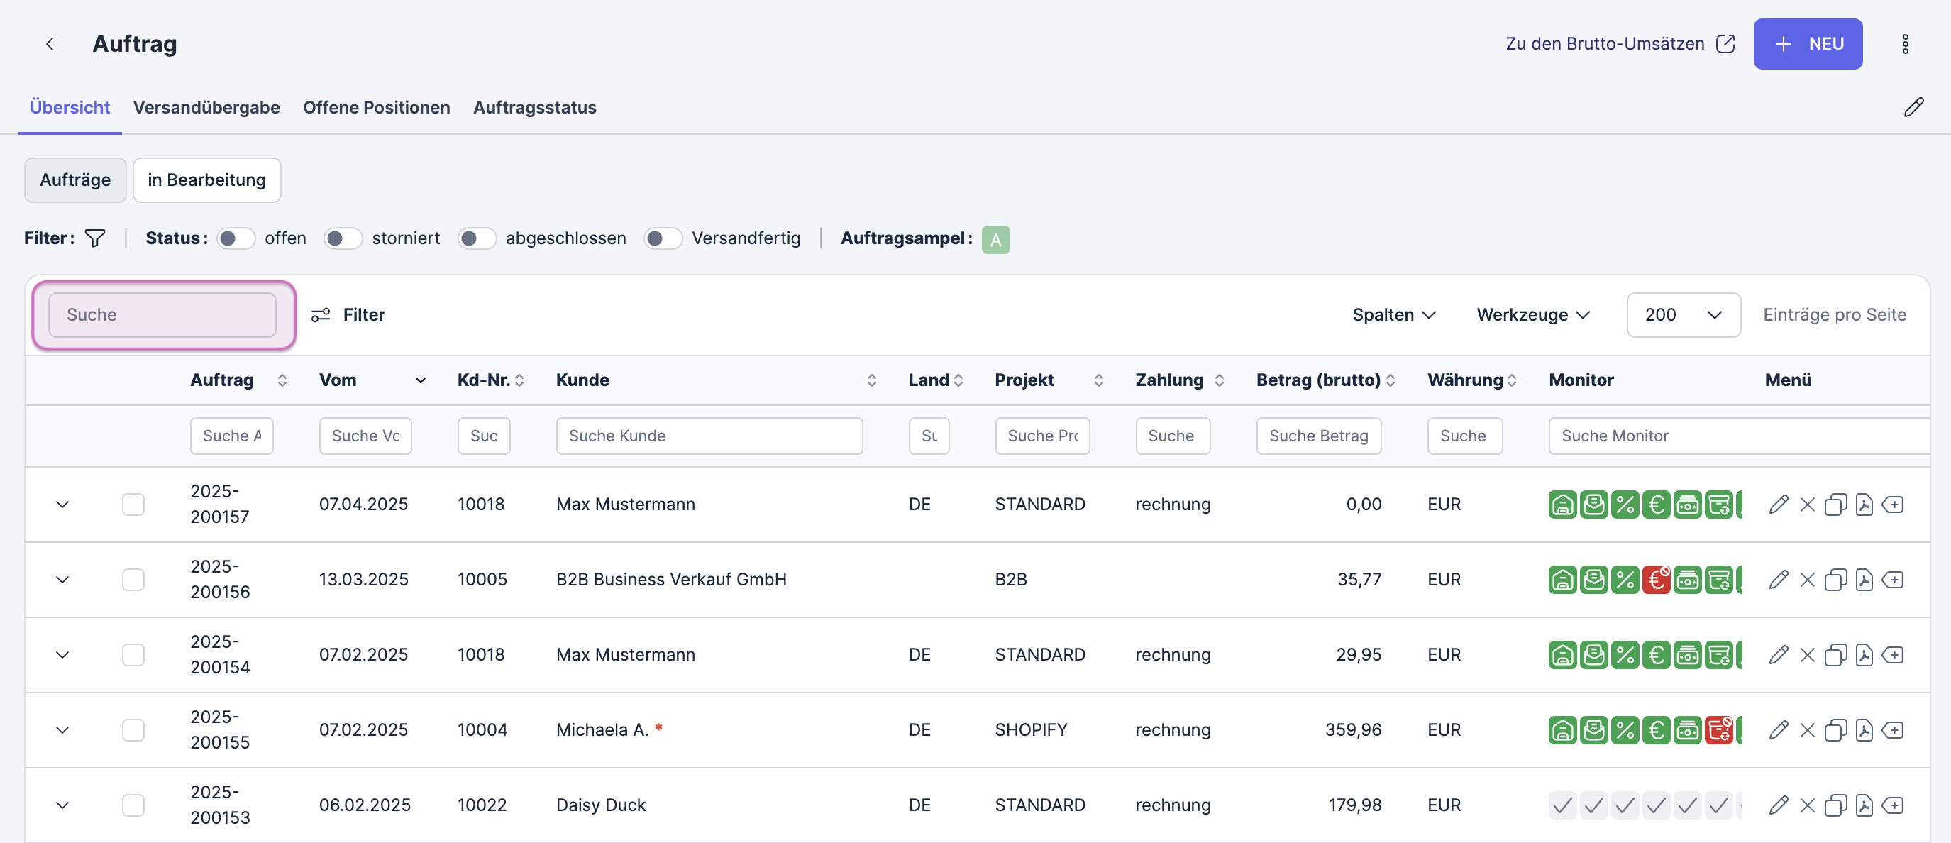Switch to the Versandübergabe tab
Screen dimensions: 1951x843
206,108
